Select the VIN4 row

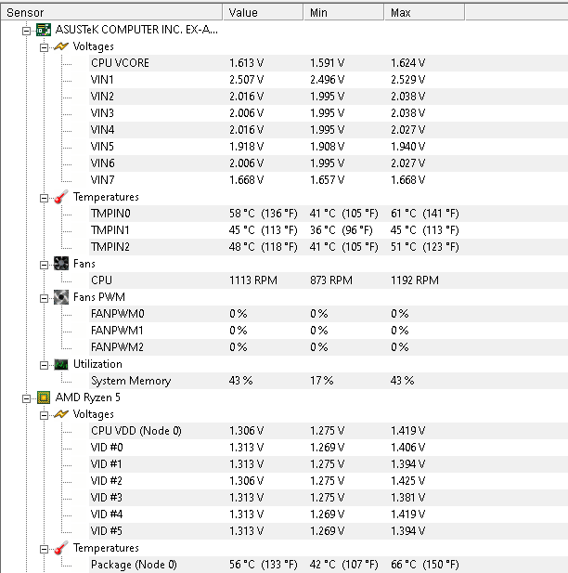(x=328, y=130)
